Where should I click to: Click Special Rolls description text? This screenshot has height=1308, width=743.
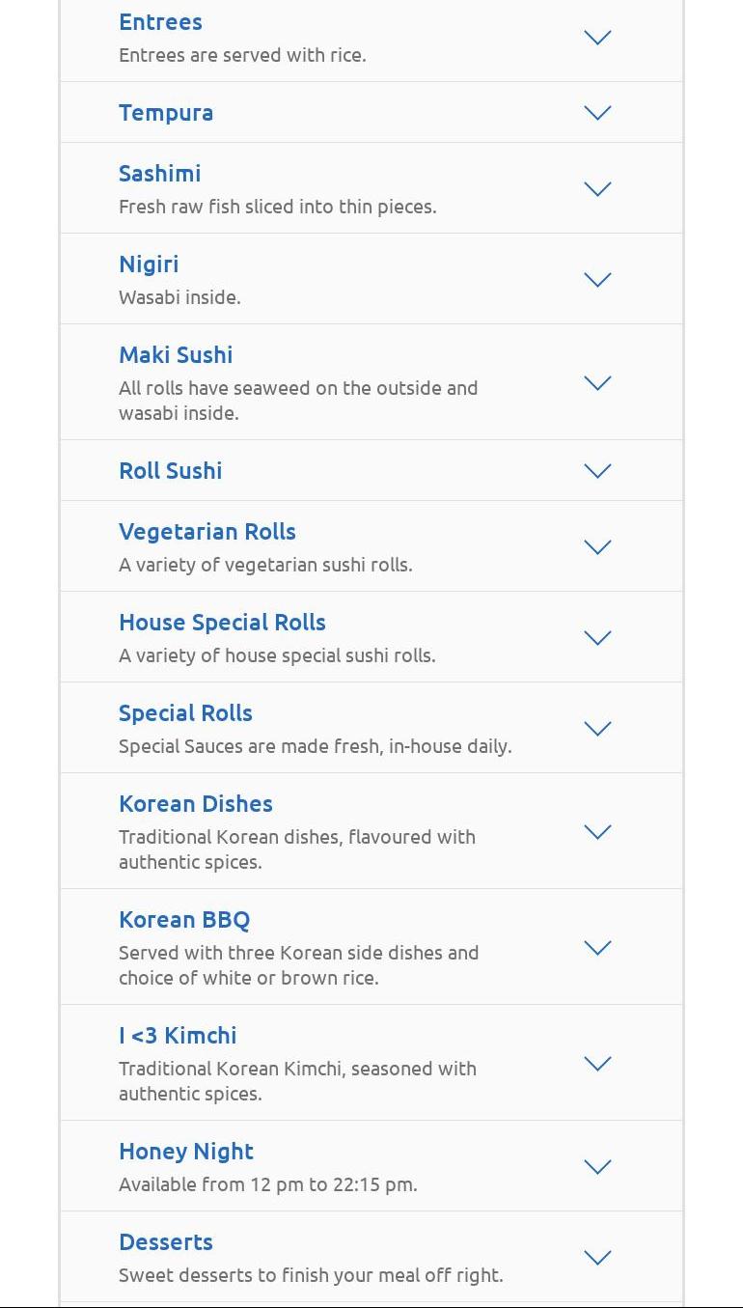coord(316,746)
